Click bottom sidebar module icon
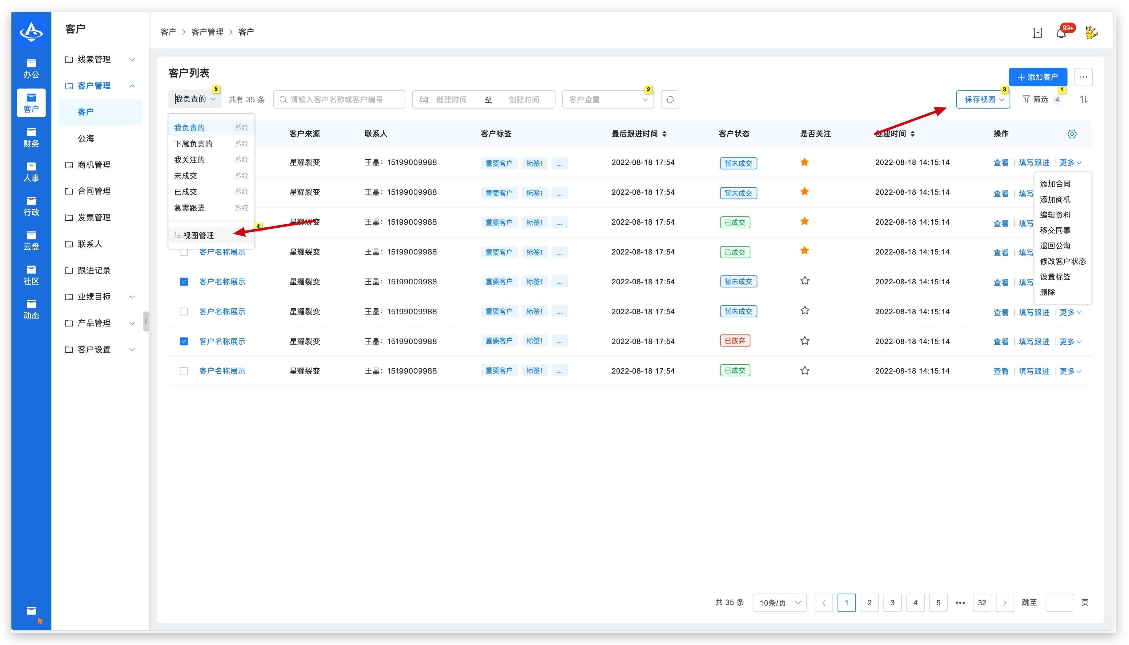This screenshot has height=645, width=1129. coord(31,611)
